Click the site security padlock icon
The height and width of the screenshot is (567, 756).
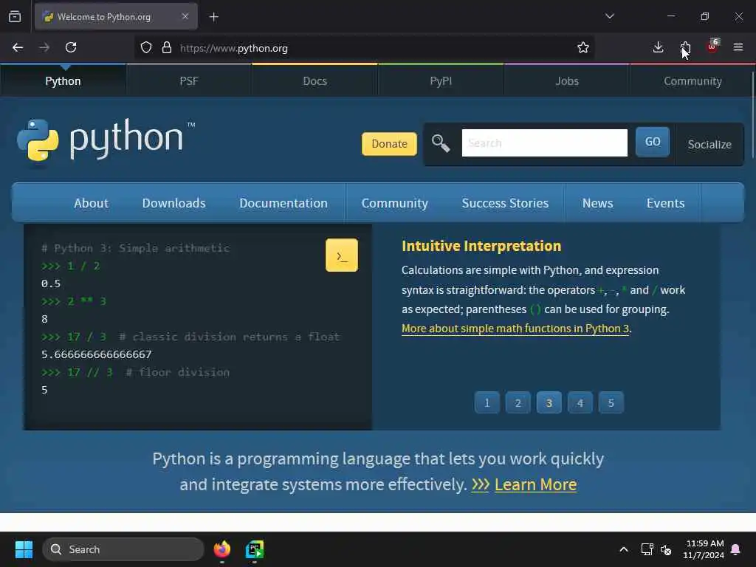coord(167,48)
